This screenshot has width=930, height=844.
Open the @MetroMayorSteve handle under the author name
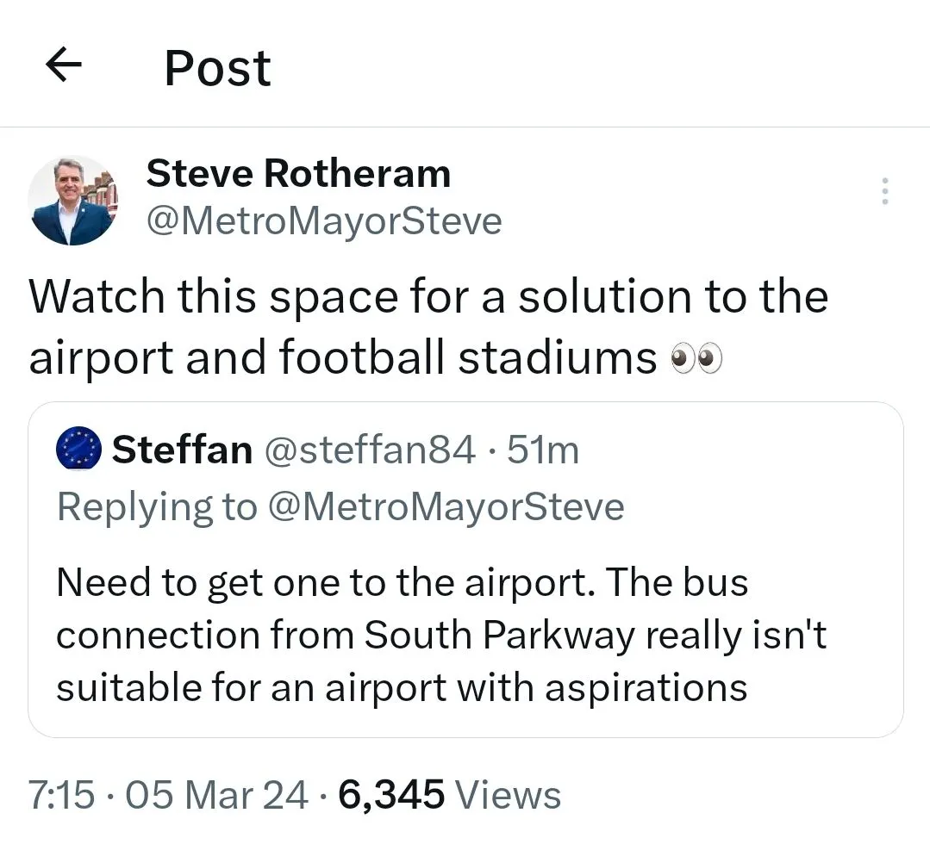click(324, 221)
